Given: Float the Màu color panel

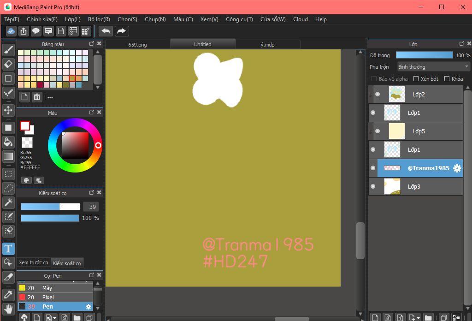Looking at the screenshot, I should coord(92,113).
